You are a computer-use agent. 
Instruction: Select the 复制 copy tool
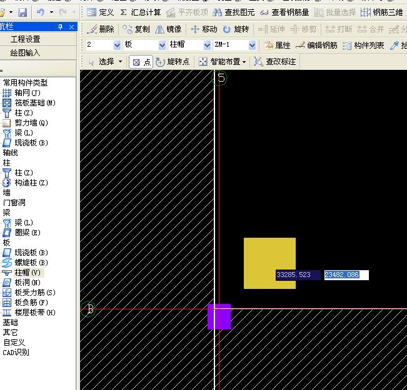pyautogui.click(x=136, y=29)
